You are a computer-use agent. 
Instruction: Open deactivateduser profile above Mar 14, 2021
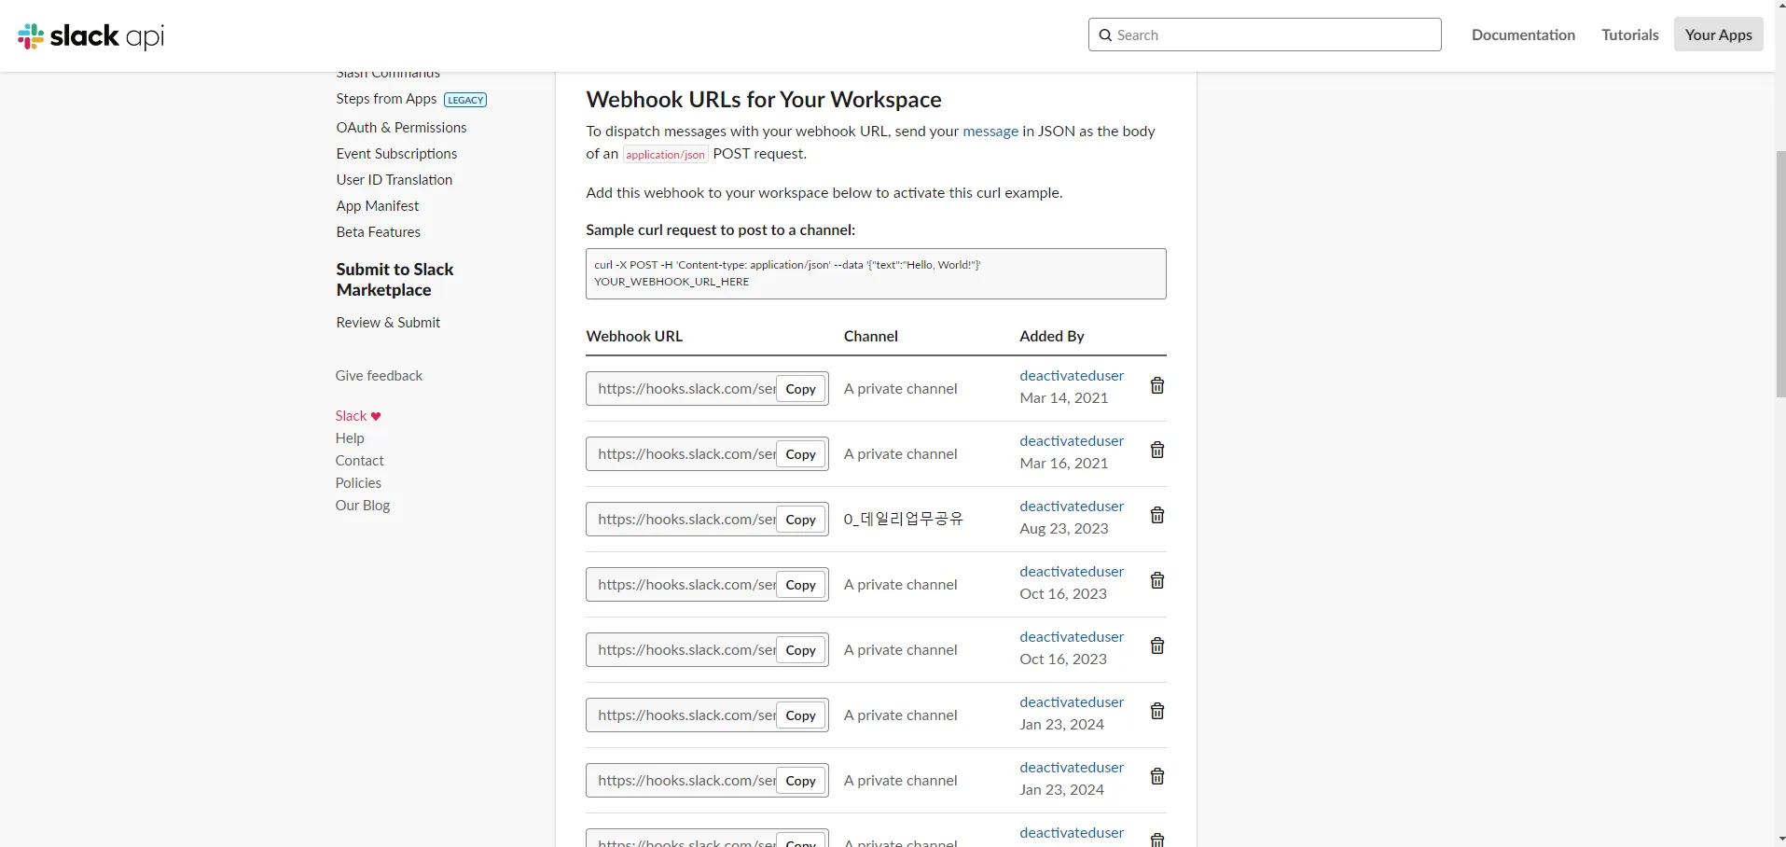[x=1072, y=376]
